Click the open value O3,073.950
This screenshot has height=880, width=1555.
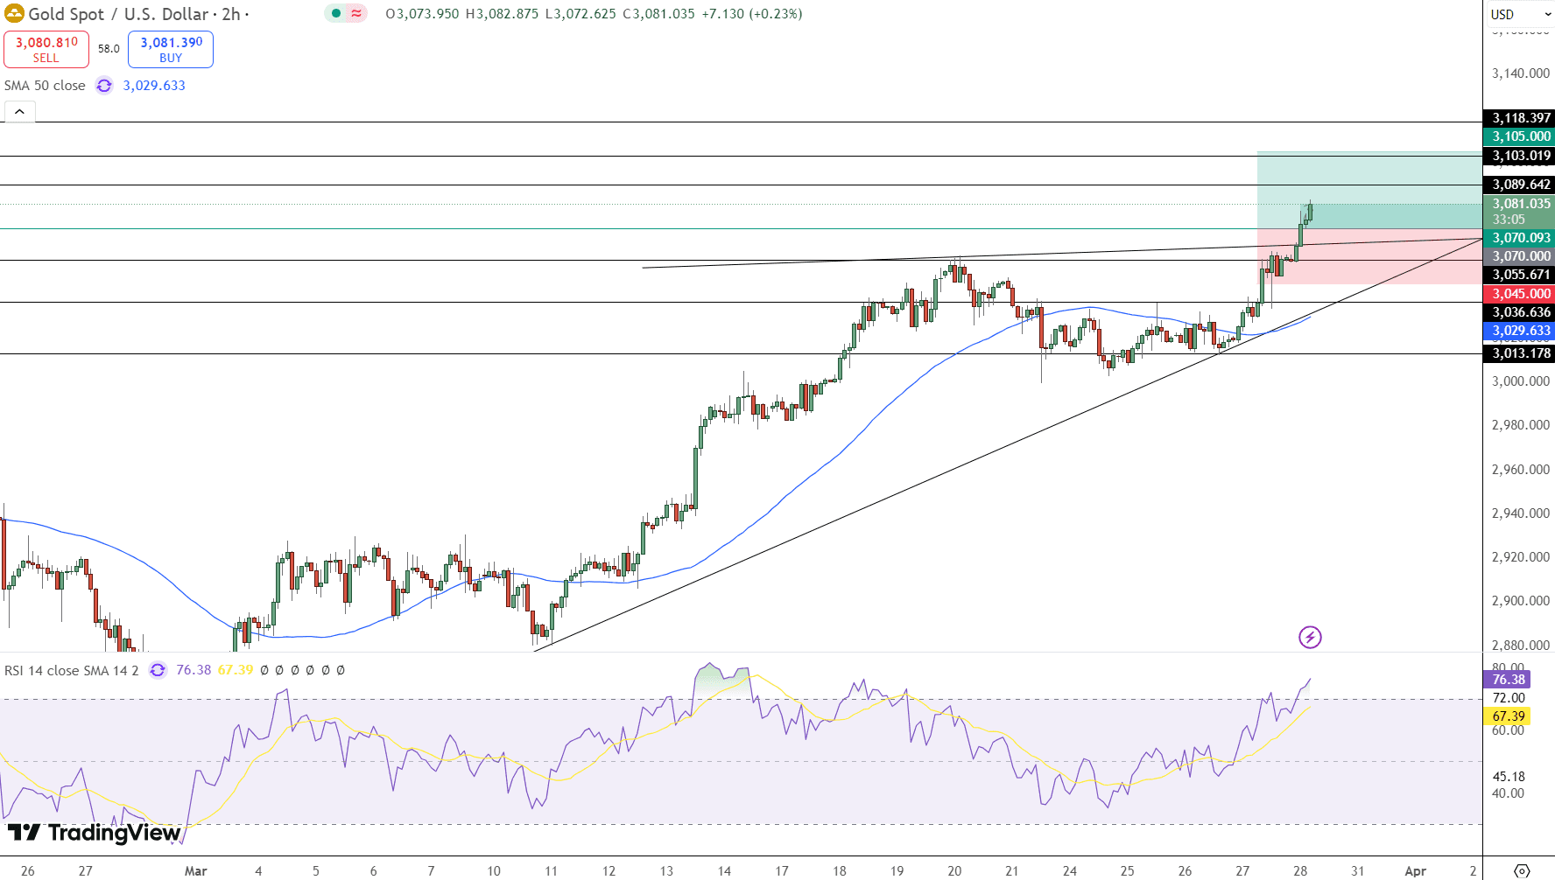422,14
